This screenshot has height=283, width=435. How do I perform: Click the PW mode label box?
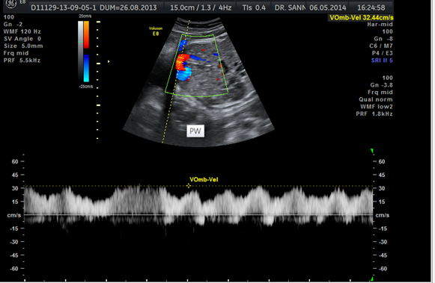click(195, 131)
